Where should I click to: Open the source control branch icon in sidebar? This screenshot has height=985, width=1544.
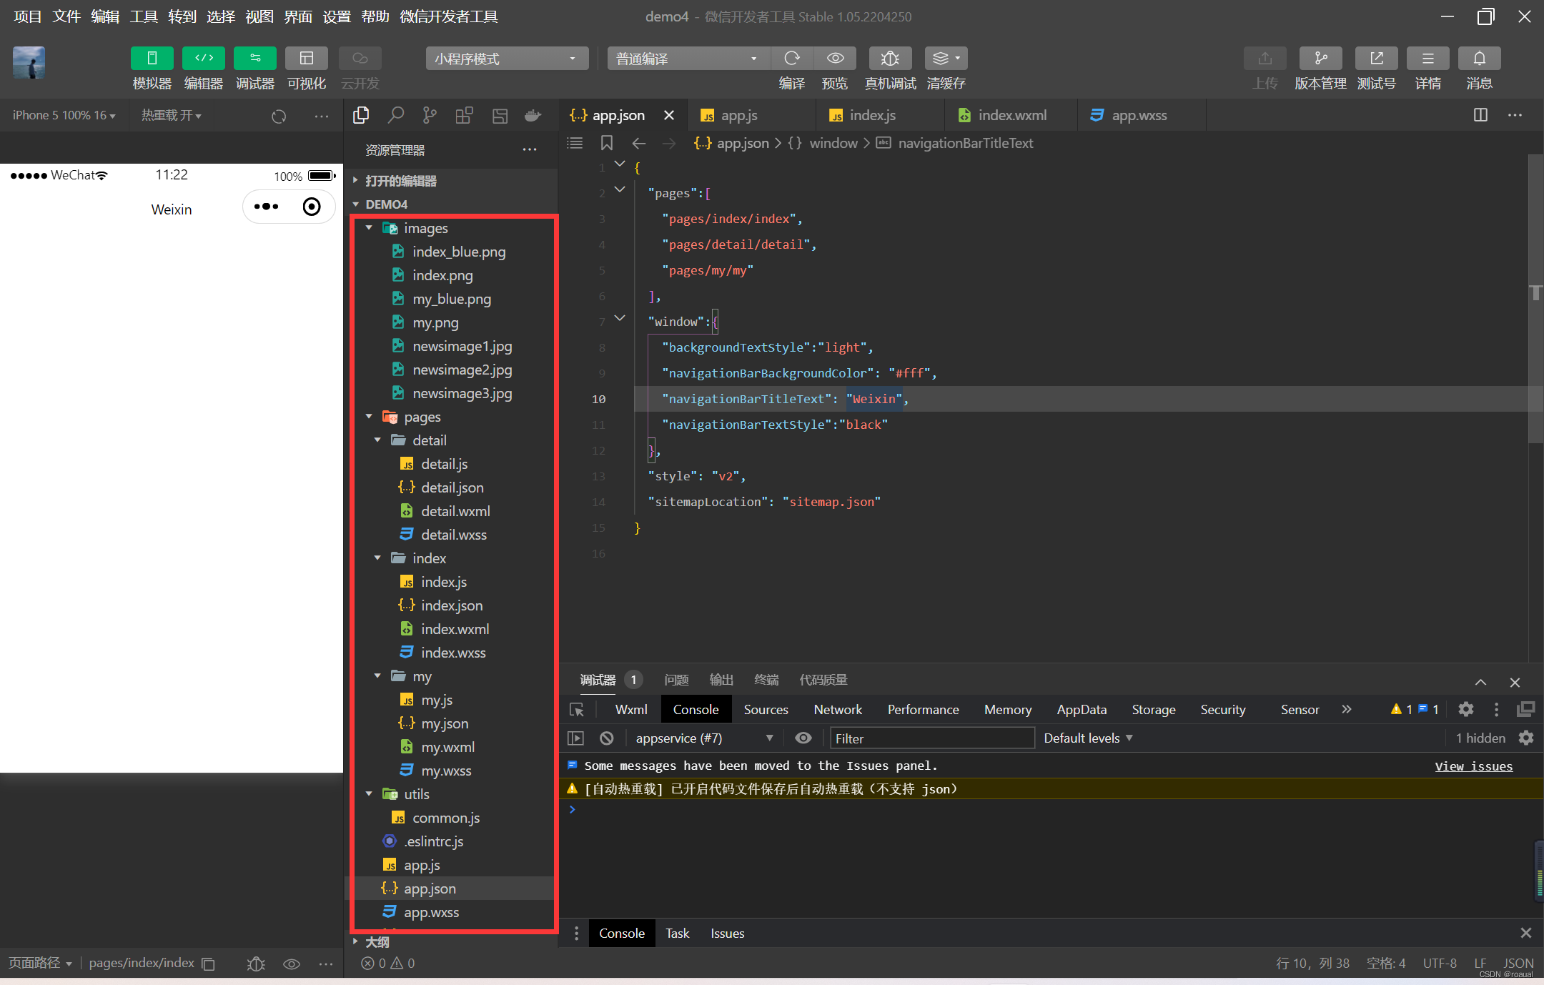click(430, 115)
